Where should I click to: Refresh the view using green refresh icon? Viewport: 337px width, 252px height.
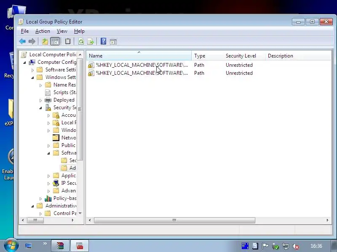[81, 41]
